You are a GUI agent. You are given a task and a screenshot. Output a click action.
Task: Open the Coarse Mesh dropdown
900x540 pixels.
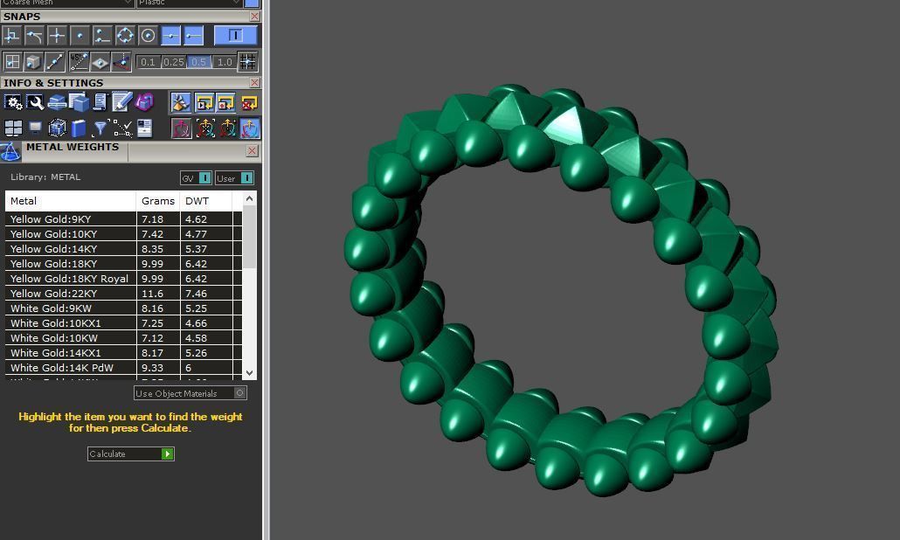[x=66, y=3]
